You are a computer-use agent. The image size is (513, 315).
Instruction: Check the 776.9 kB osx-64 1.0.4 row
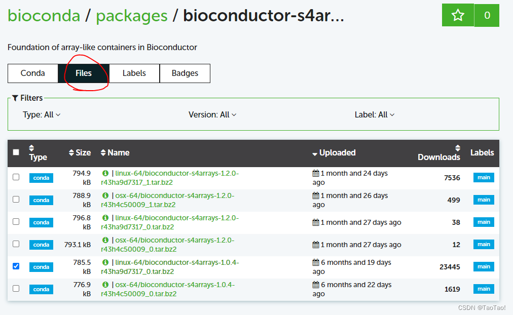pyautogui.click(x=16, y=289)
